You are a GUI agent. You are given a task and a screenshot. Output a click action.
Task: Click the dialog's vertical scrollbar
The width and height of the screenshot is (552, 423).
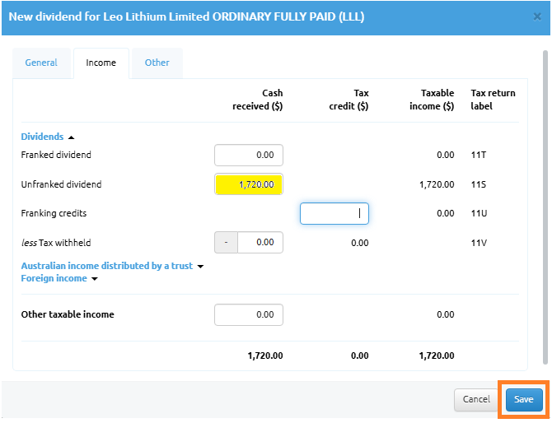pyautogui.click(x=545, y=207)
